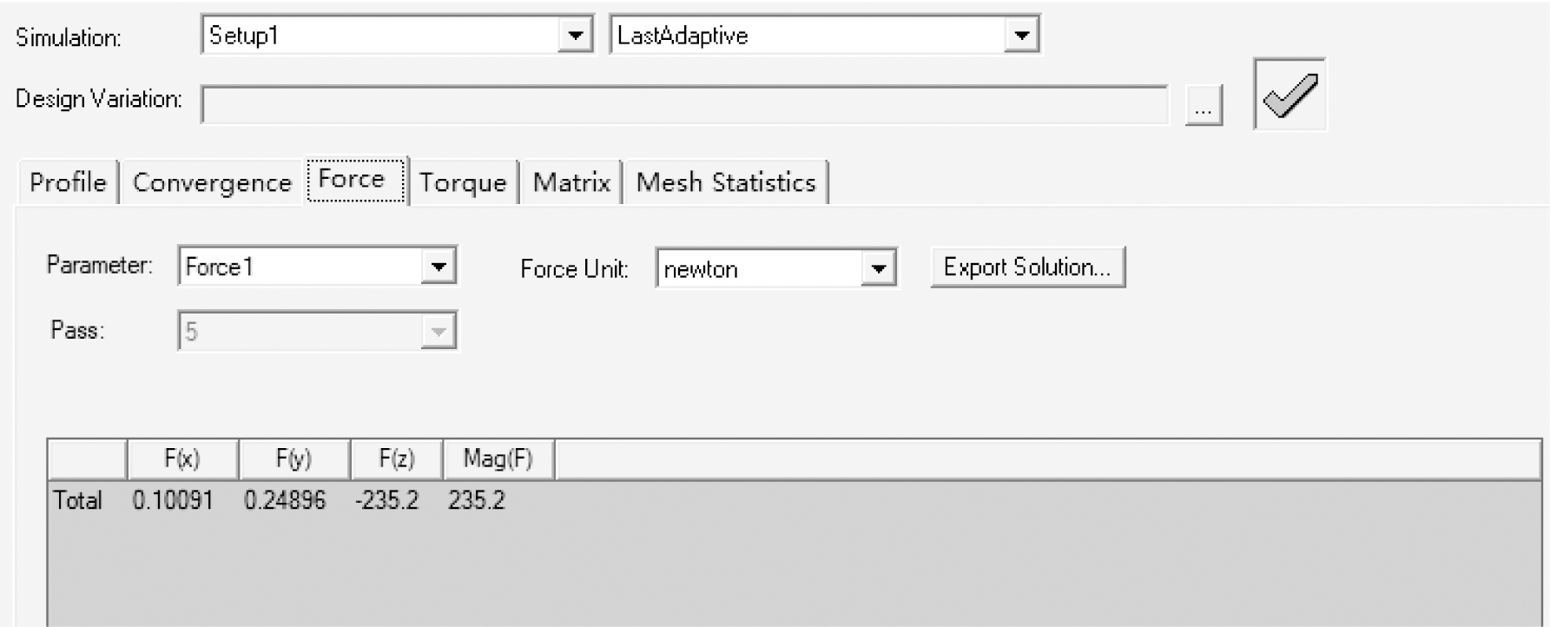Screen dimensions: 1550x627
Task: Click the F(z) column header
Action: pyautogui.click(x=397, y=459)
